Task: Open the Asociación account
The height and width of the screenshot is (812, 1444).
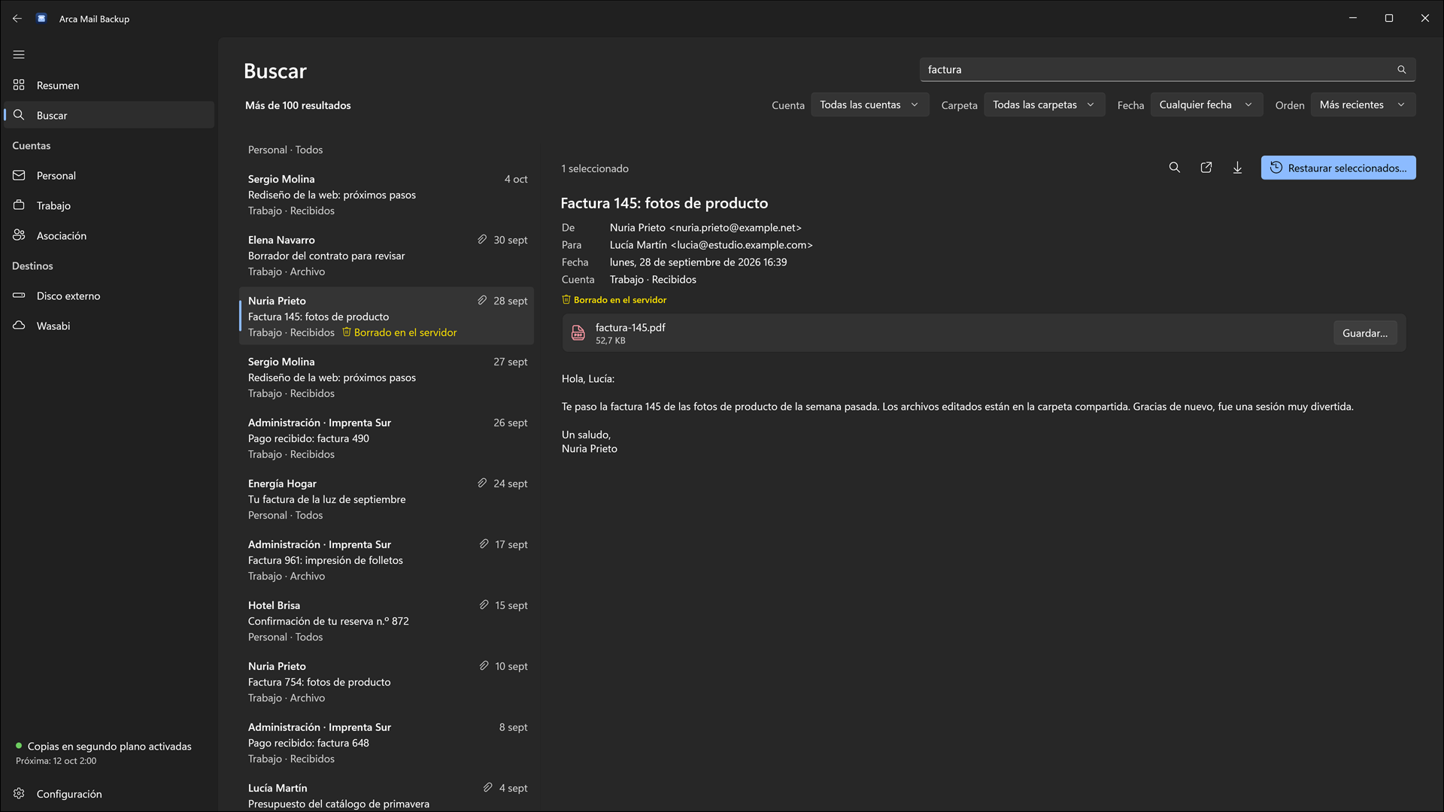Action: click(x=109, y=235)
